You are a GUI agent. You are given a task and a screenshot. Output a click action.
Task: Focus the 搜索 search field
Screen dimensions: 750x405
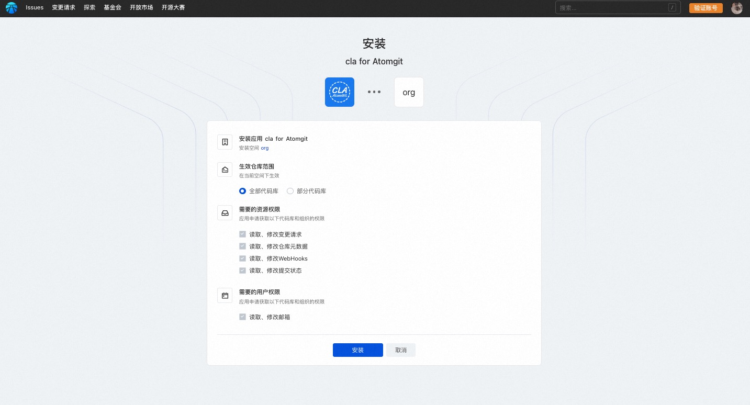point(618,8)
